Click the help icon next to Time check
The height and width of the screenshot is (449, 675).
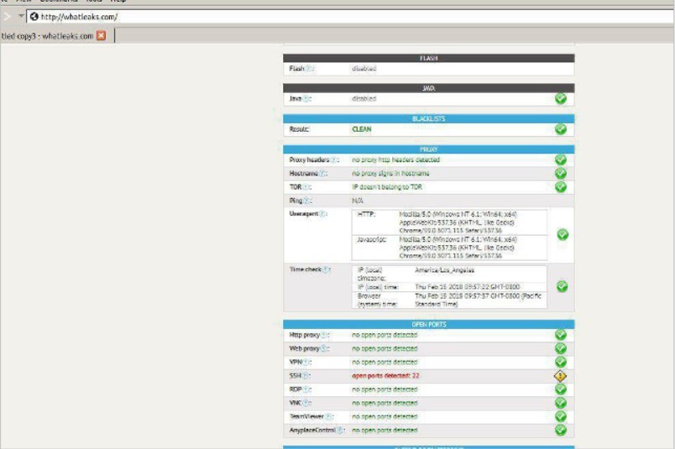[326, 269]
